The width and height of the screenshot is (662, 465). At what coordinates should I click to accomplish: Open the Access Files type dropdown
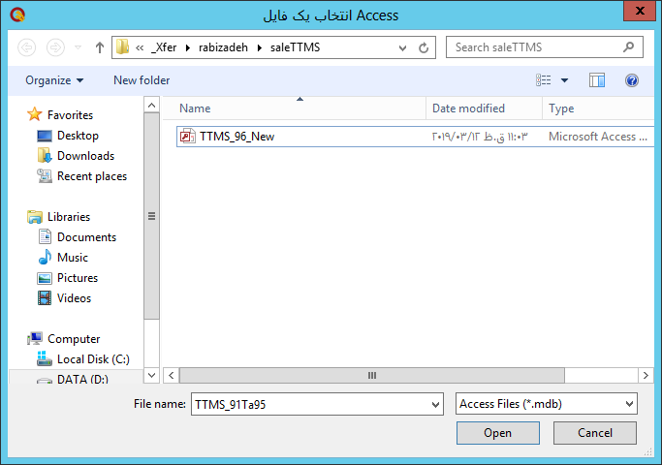coord(547,404)
